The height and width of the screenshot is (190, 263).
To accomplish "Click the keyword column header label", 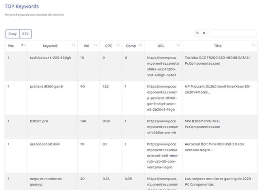I will (x=50, y=46).
